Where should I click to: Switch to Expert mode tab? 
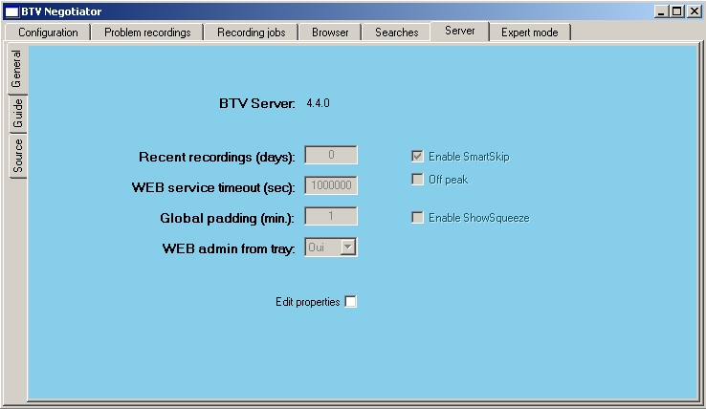coord(530,32)
